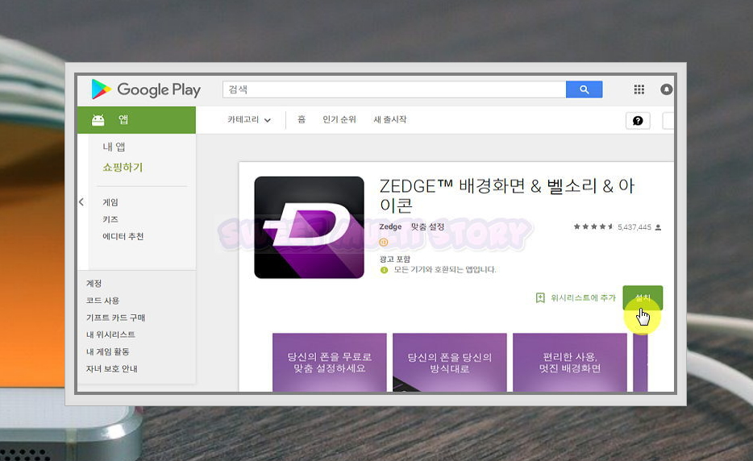Screen dimensions: 753x461
Task: Open the 코드 사용 link
Action: [102, 301]
